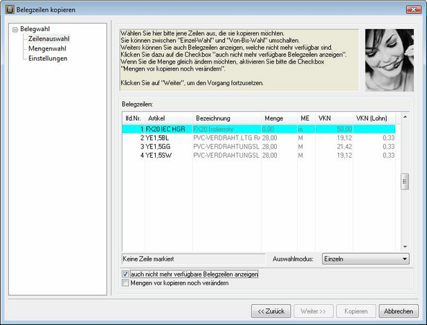Go to Einstellungen in the tree
This screenshot has width=427, height=325.
point(48,59)
